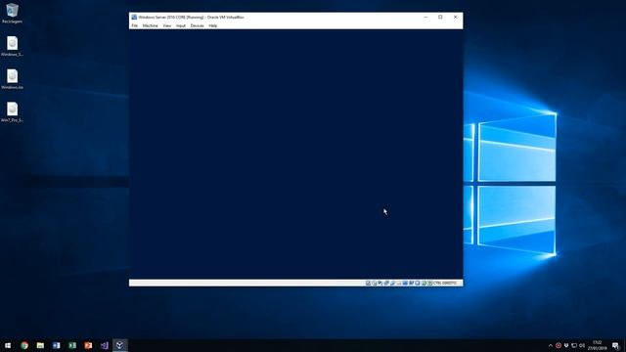Open the Devices menu
This screenshot has width=626, height=352.
pyautogui.click(x=198, y=25)
